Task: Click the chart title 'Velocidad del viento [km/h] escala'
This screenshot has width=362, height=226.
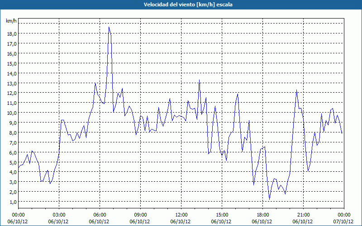Action: (x=188, y=5)
